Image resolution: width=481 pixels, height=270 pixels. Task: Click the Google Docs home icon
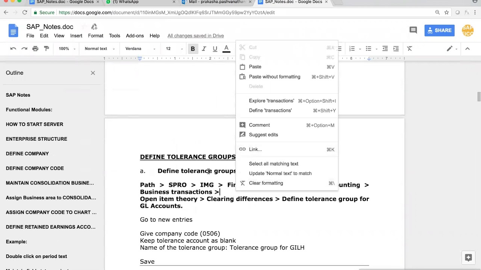click(x=13, y=31)
